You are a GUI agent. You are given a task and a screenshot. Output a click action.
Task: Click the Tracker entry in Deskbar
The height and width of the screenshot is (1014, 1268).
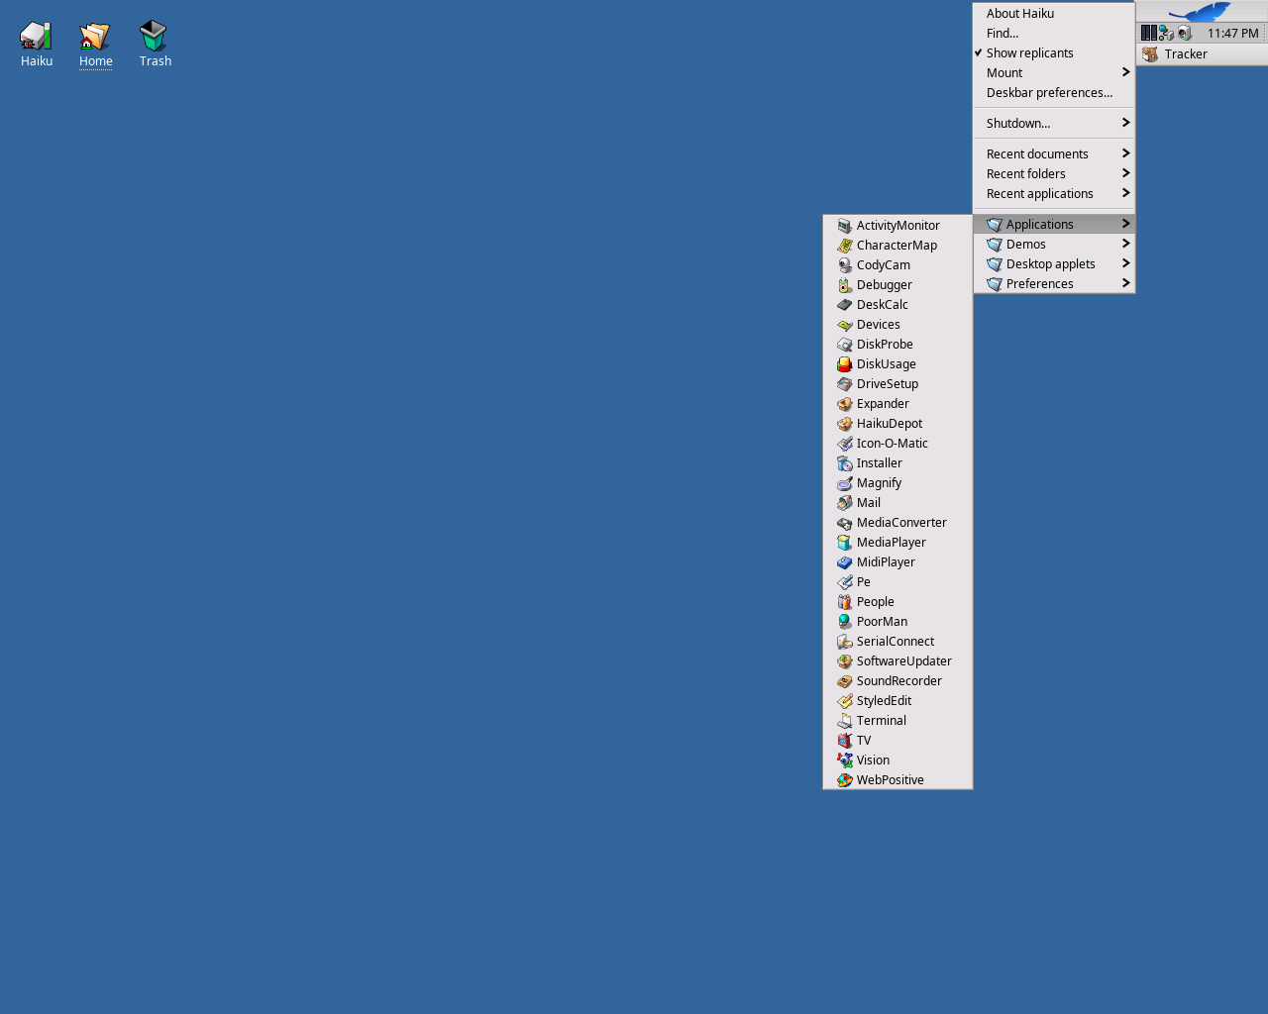[1202, 54]
